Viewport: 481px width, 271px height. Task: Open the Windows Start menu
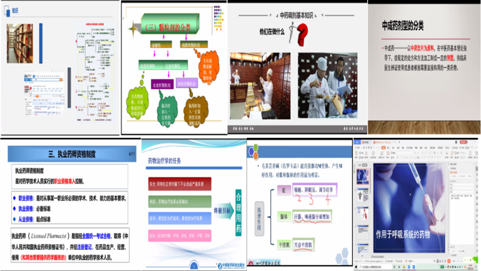tap(356, 267)
